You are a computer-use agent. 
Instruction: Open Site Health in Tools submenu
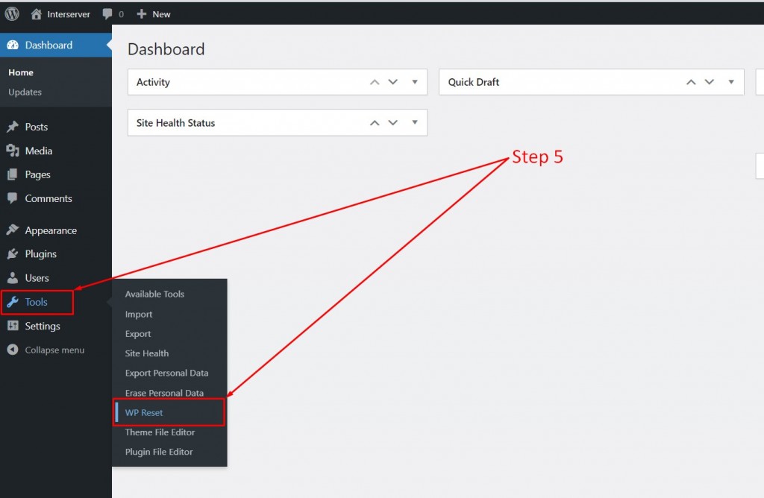tap(147, 353)
